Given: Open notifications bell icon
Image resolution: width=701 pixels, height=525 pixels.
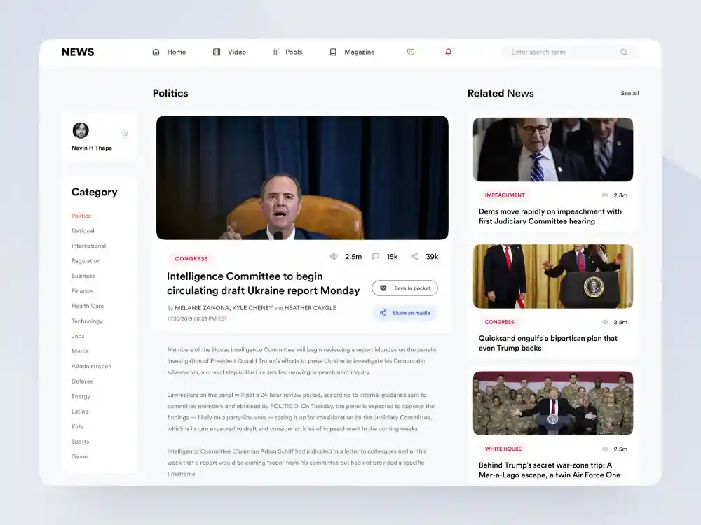Looking at the screenshot, I should point(449,52).
